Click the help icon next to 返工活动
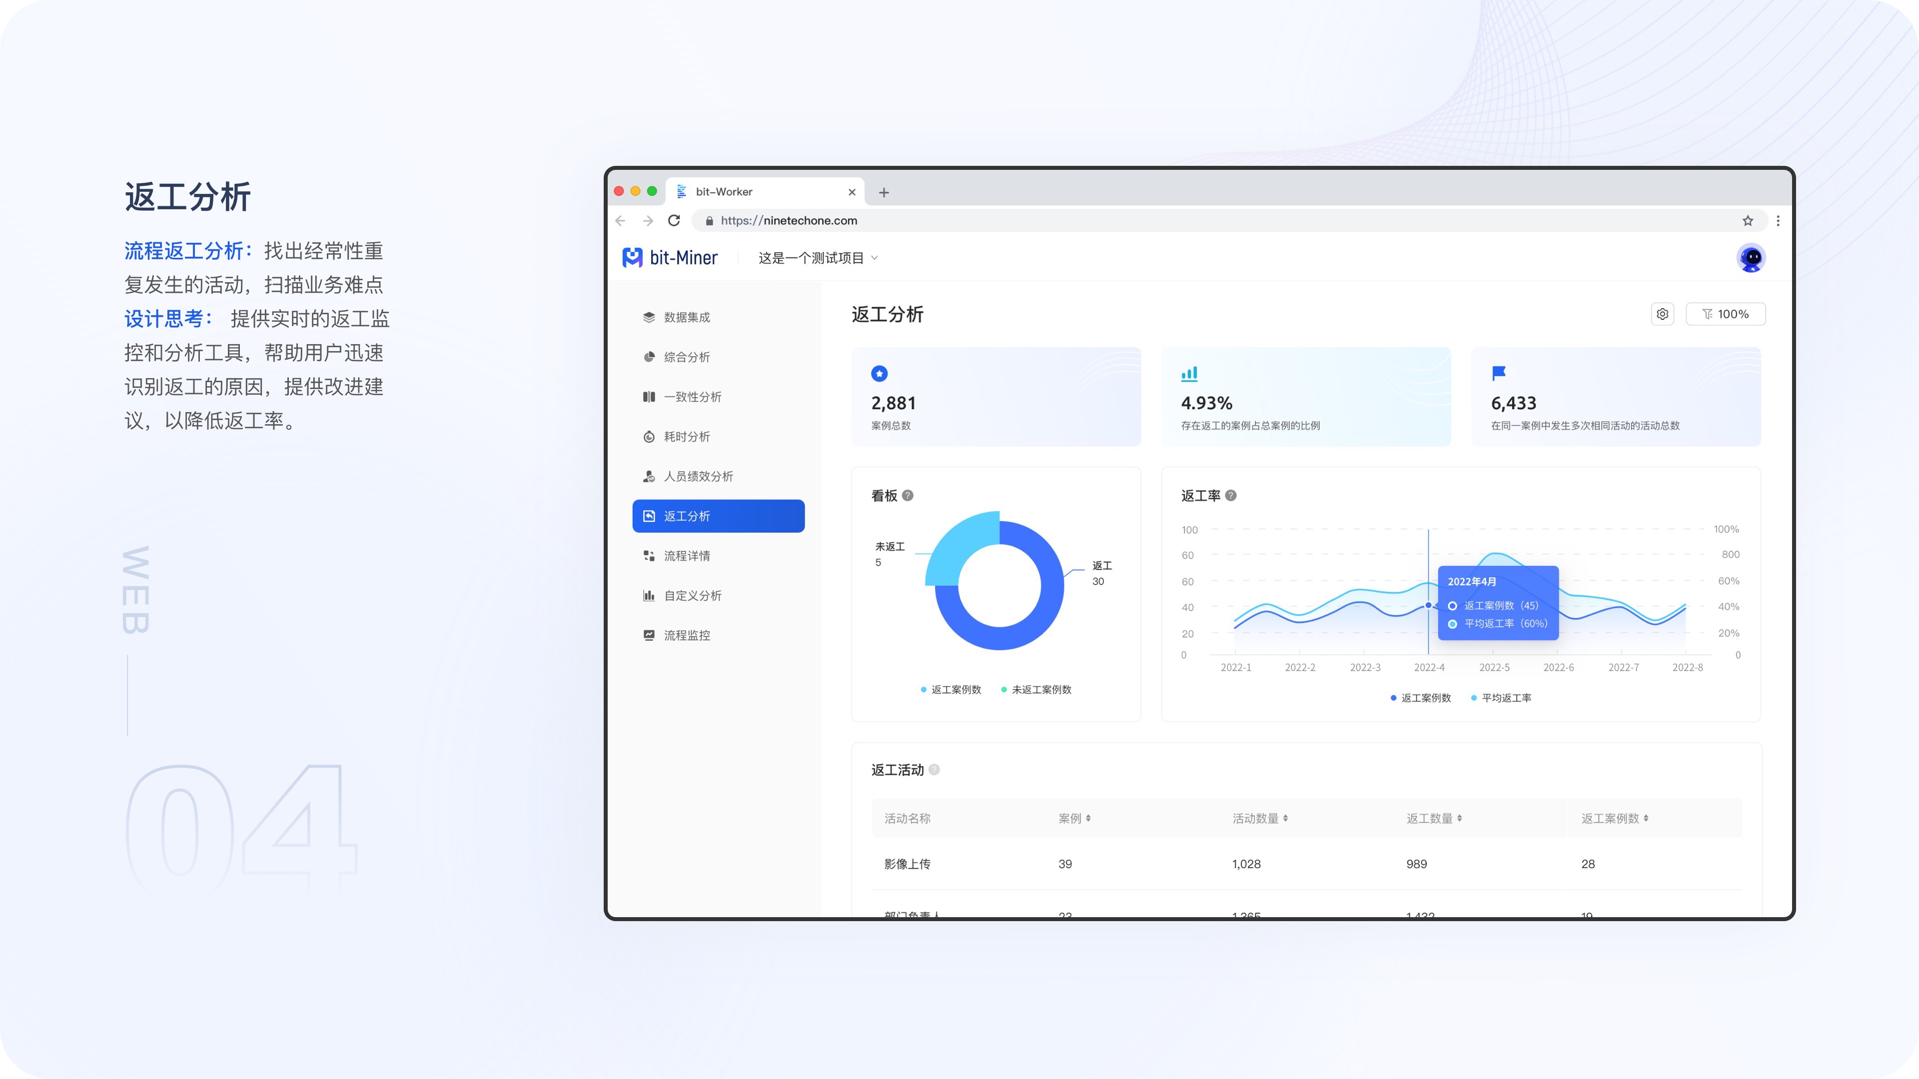 click(934, 769)
